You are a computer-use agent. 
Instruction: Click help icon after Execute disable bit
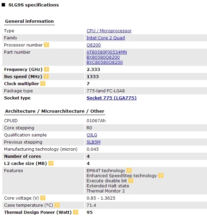click(131, 181)
